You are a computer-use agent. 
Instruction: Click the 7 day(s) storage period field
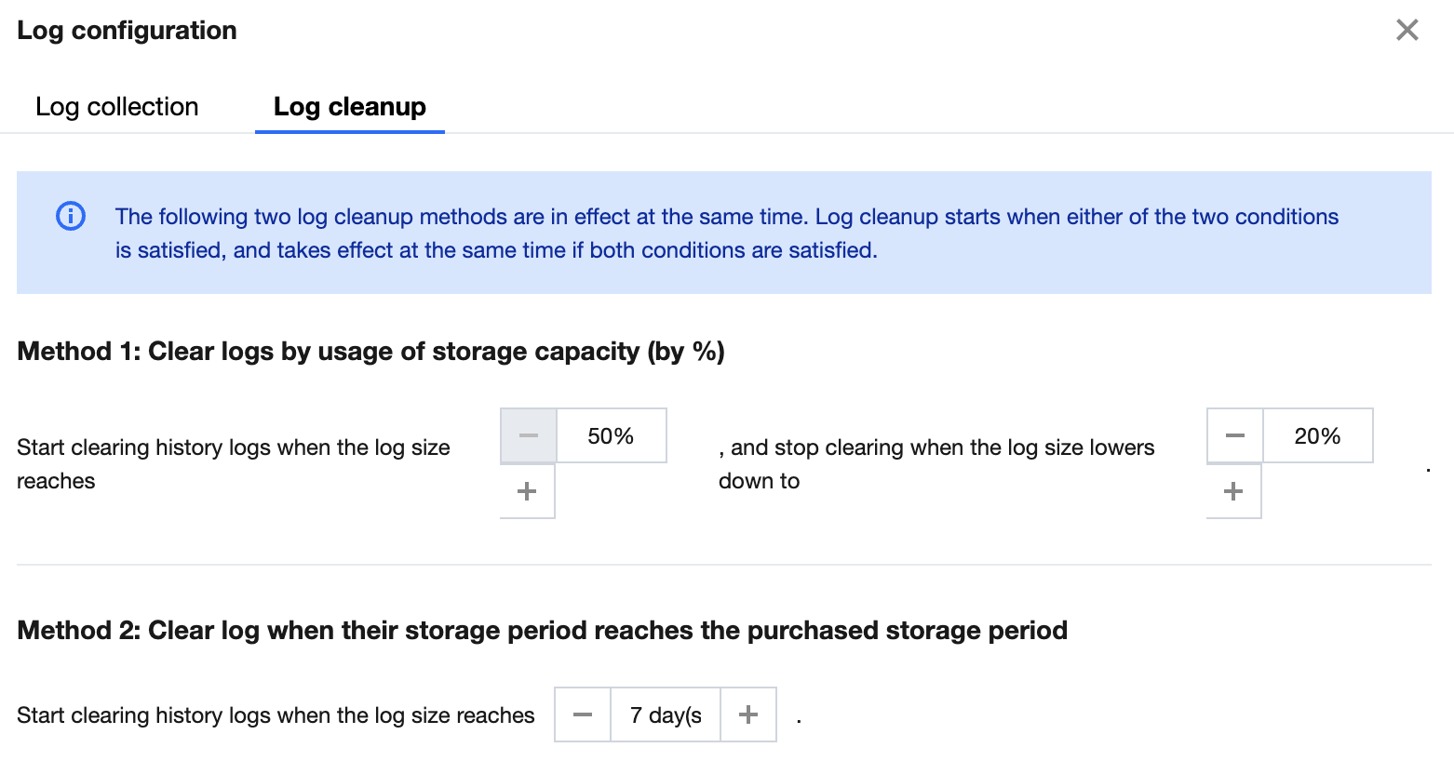pyautogui.click(x=666, y=714)
